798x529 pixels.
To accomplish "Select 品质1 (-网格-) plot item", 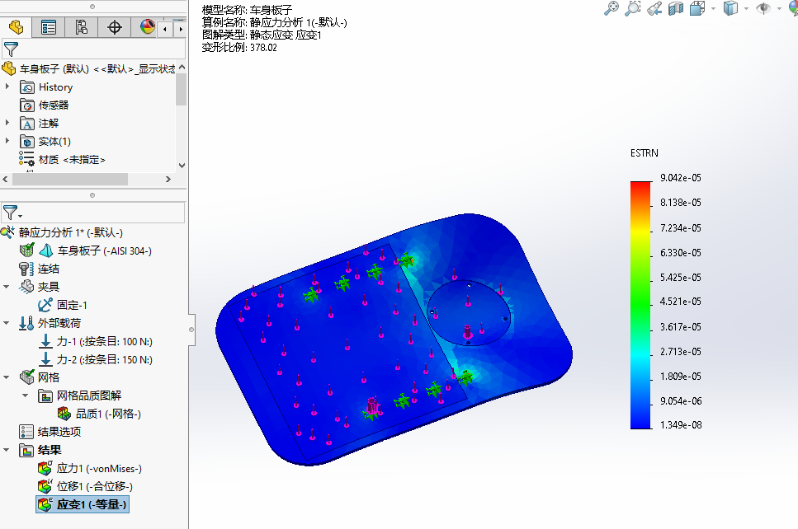I will [x=99, y=414].
